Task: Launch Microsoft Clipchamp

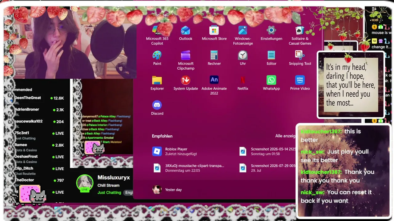Action: [186, 60]
